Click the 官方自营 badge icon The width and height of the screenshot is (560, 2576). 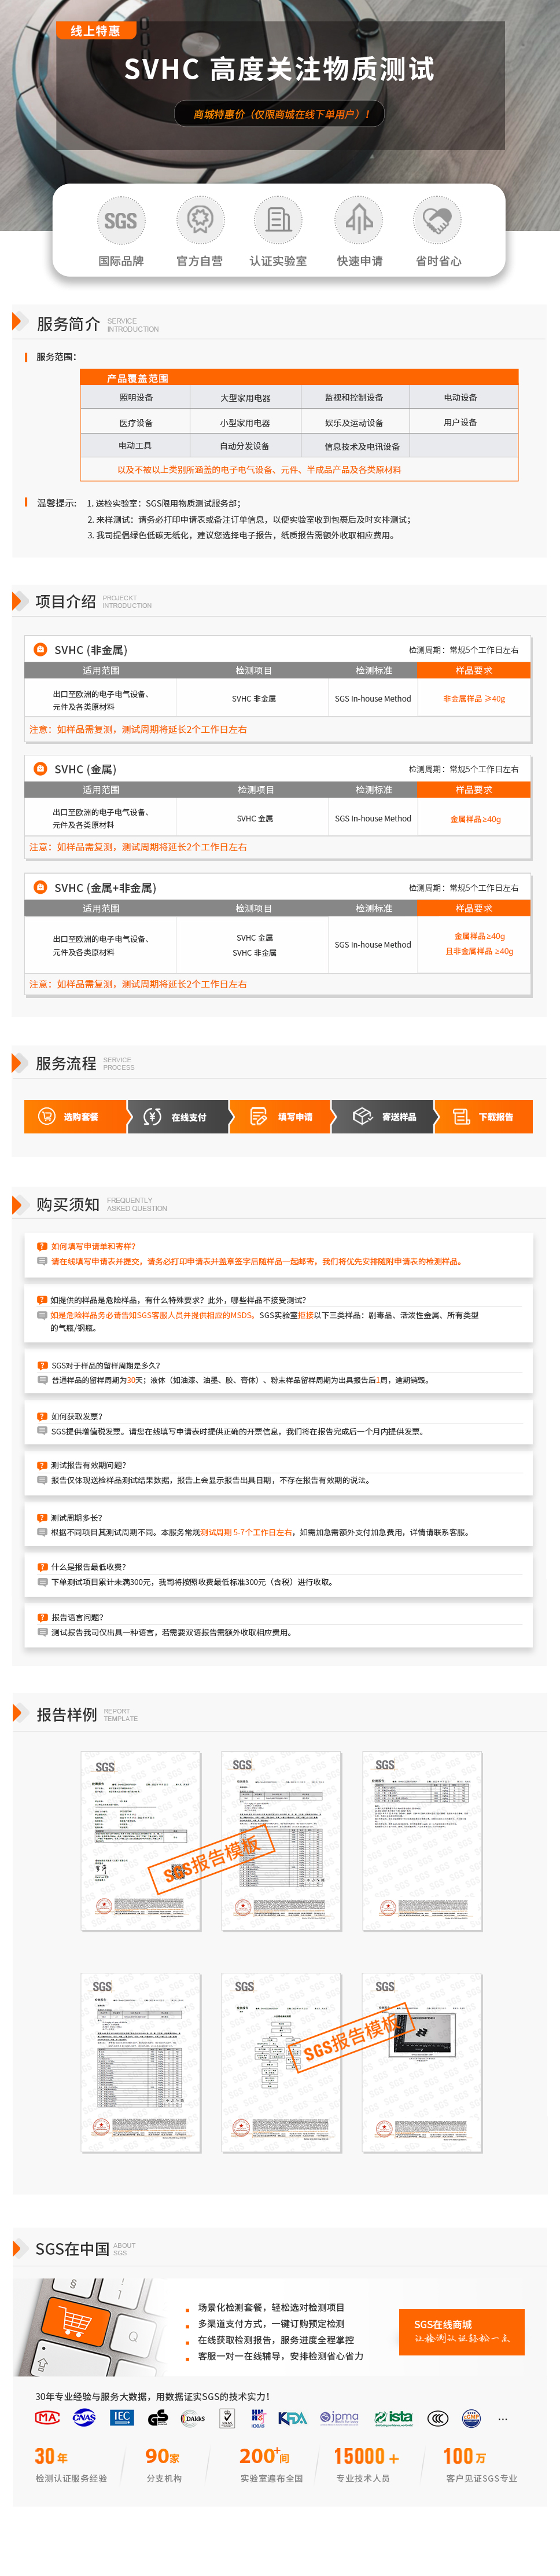[x=200, y=220]
